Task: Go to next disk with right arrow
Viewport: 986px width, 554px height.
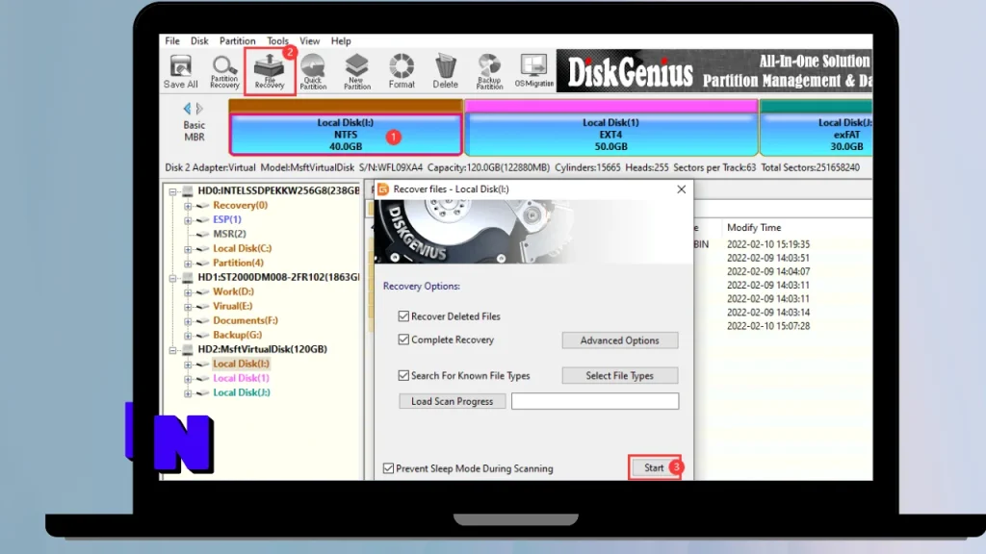Action: click(x=199, y=108)
